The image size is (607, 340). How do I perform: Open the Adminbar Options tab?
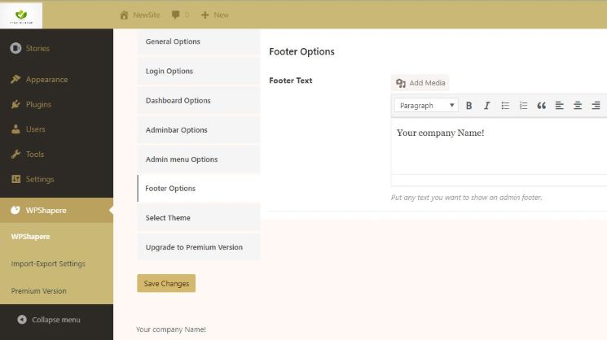(199, 130)
